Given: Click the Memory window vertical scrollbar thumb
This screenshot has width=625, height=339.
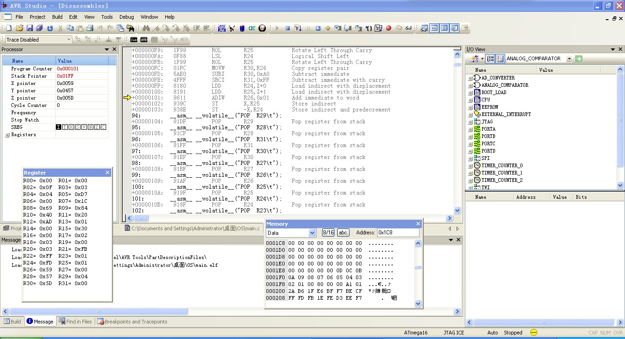Looking at the screenshot, I should coord(418,268).
